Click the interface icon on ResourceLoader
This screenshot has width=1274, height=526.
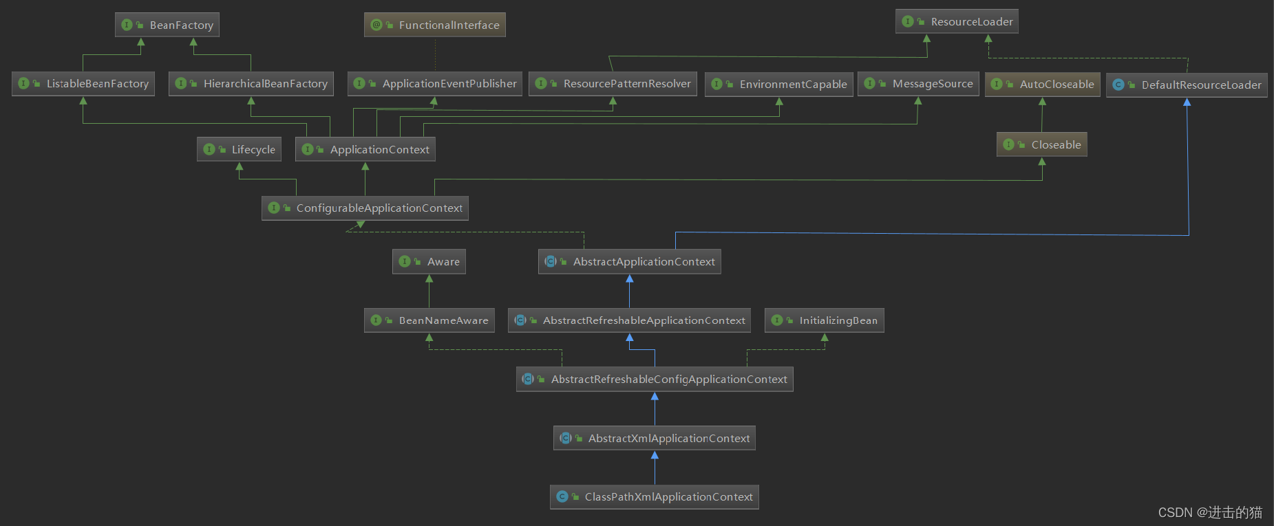[x=908, y=21]
